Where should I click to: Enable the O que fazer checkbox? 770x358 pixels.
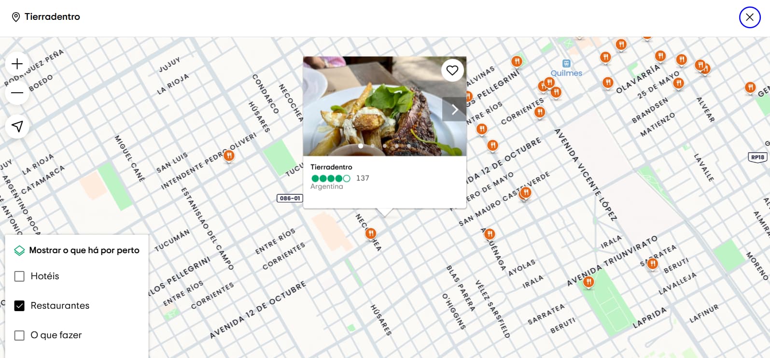(x=19, y=335)
